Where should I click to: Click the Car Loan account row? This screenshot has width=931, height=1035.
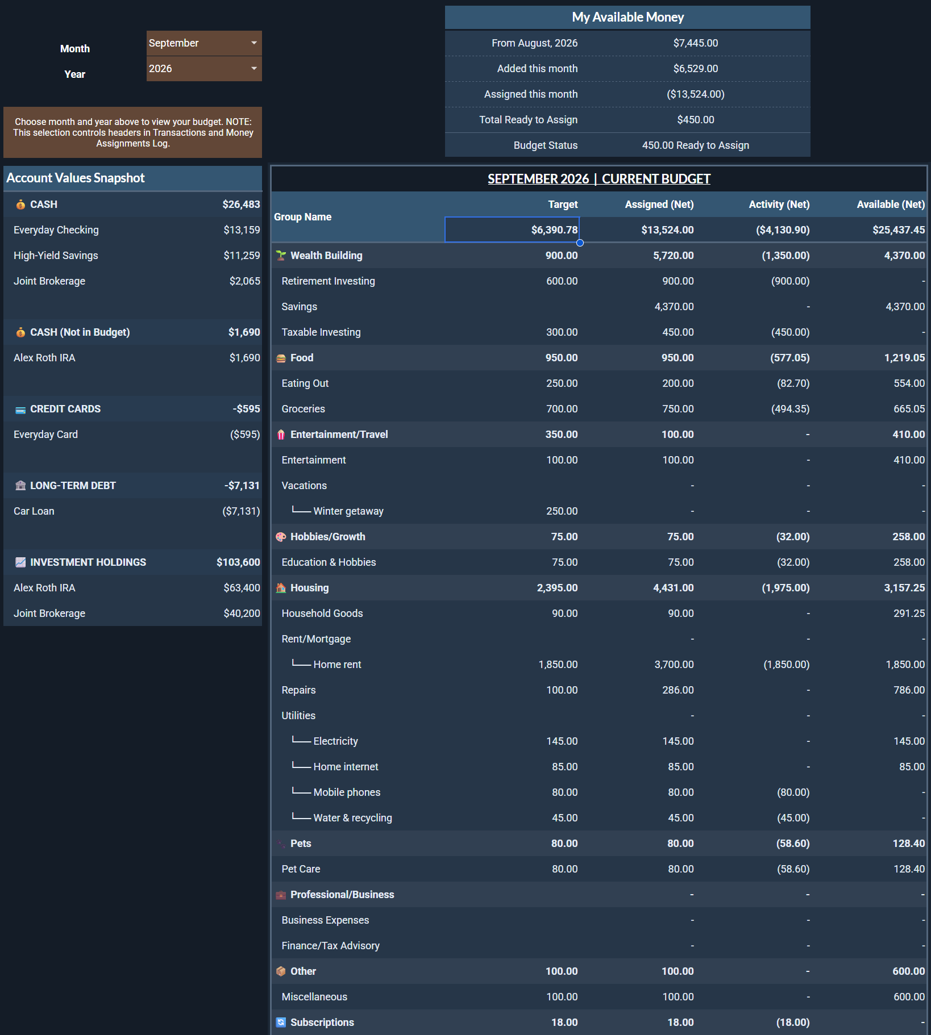coord(132,511)
